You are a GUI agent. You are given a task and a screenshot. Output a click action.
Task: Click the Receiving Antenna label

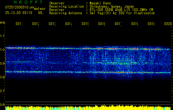click(65, 13)
